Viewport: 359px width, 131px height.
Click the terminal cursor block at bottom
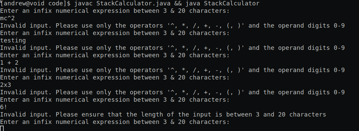(2, 128)
